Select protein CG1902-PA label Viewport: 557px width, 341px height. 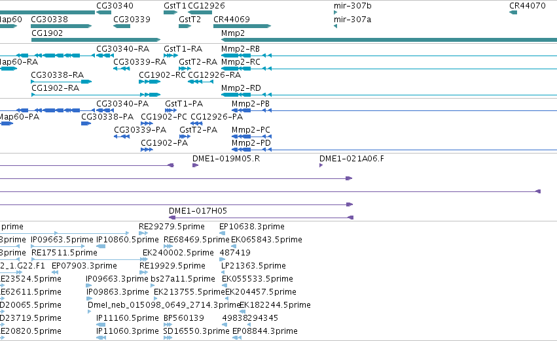[164, 143]
